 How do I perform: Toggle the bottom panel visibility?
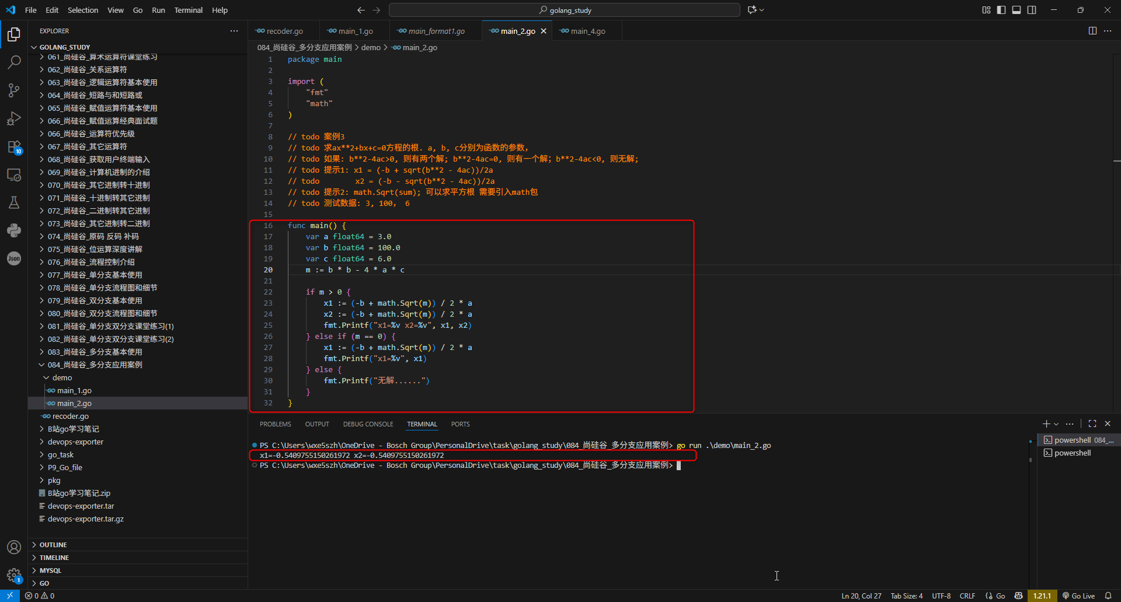[1016, 10]
